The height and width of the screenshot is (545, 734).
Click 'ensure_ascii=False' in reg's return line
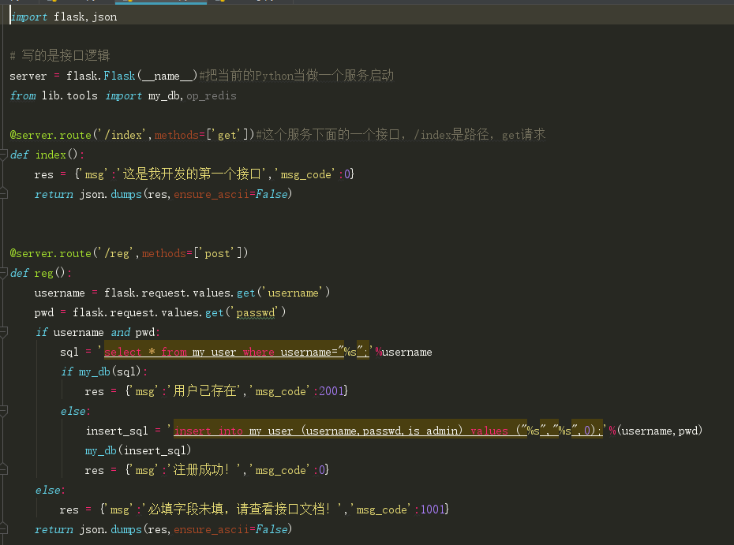point(230,529)
